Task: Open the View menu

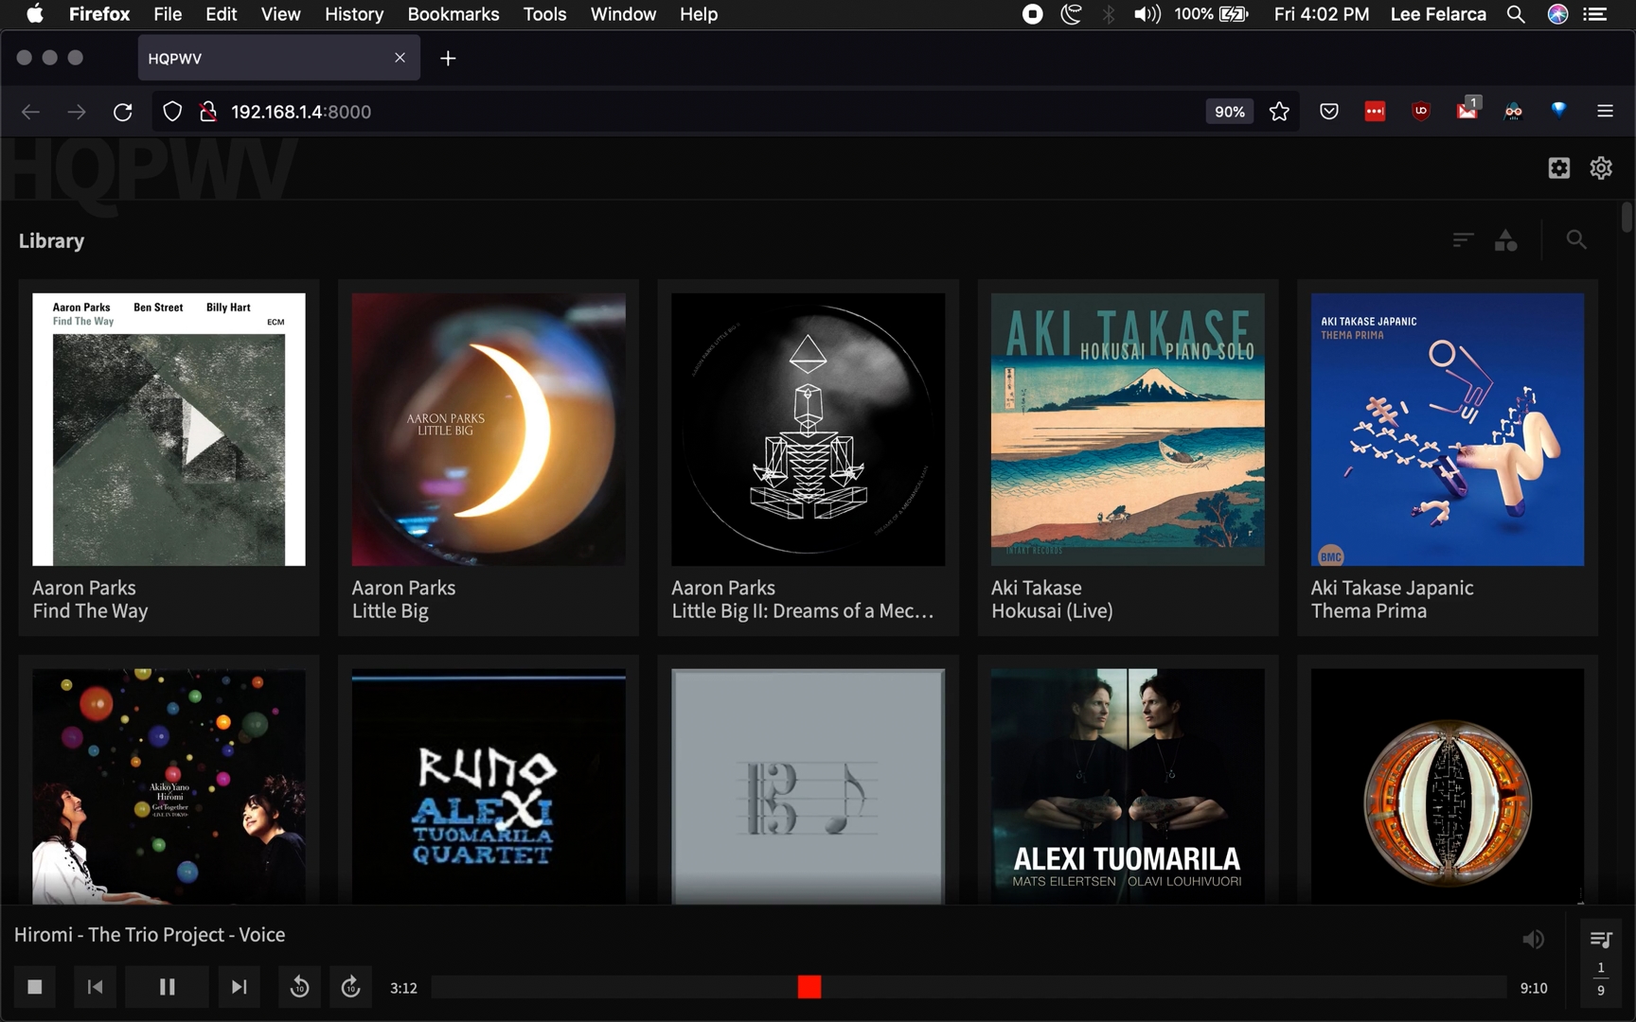Action: point(280,14)
